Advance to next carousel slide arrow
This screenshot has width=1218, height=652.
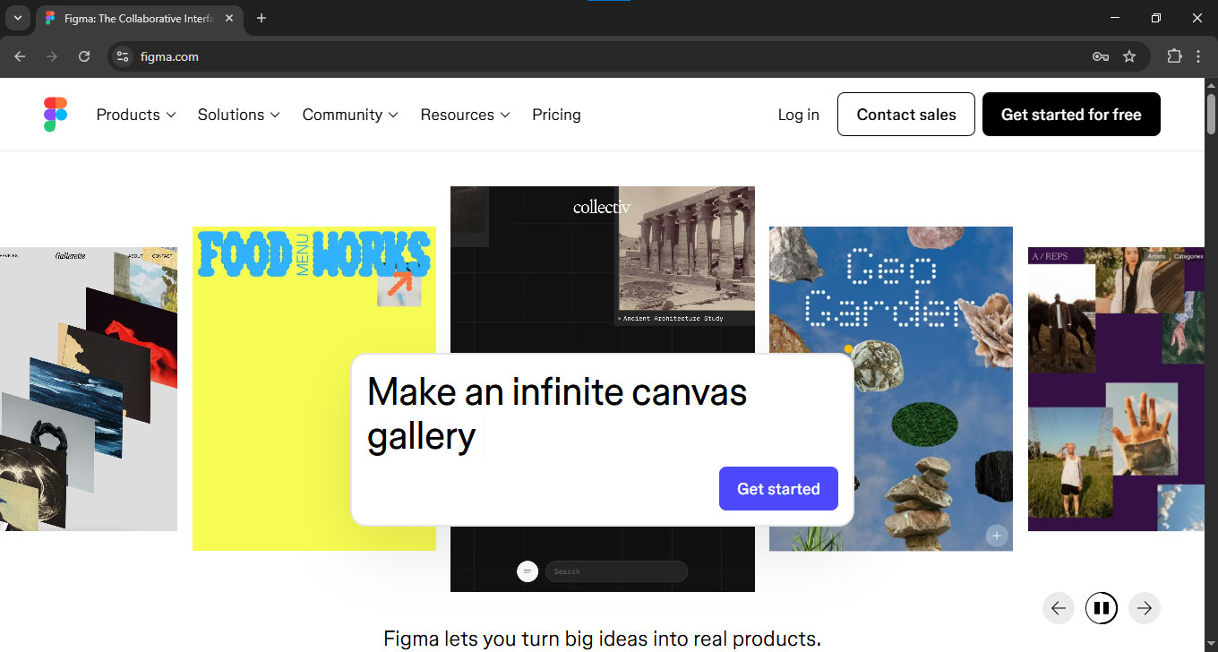(1144, 608)
